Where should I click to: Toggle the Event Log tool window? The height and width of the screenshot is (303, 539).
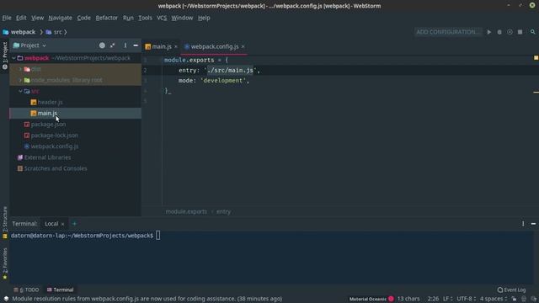pyautogui.click(x=511, y=290)
